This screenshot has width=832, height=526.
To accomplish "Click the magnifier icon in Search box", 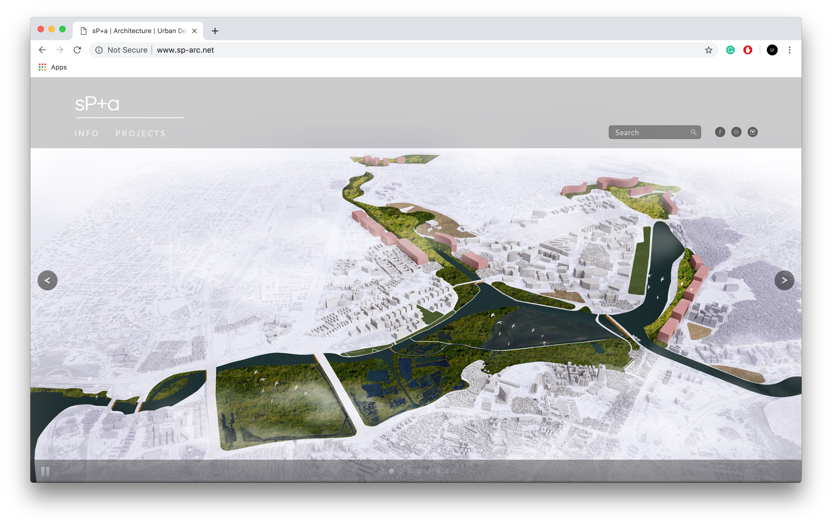I will (x=694, y=132).
